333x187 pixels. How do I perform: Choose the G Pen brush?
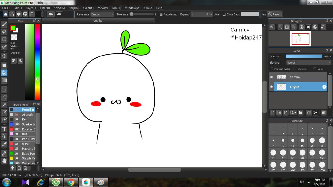pyautogui.click(x=22, y=144)
